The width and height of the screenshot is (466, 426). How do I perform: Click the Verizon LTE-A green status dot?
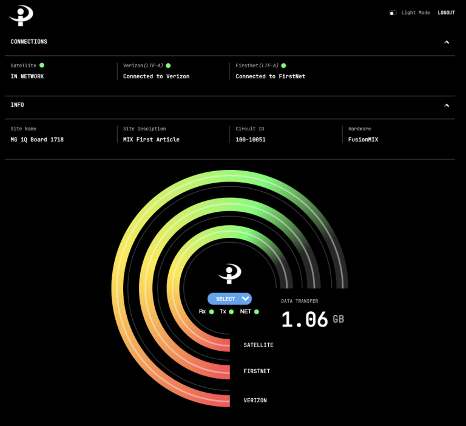click(168, 66)
